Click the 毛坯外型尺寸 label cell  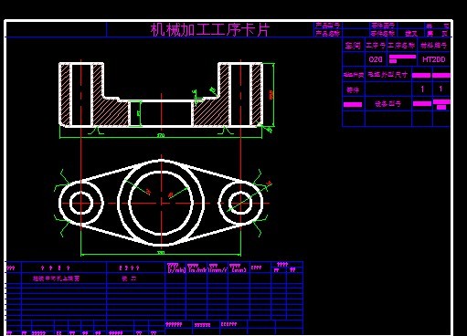click(387, 75)
